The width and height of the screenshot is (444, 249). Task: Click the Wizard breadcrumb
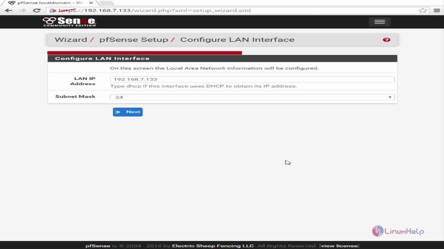(x=71, y=39)
